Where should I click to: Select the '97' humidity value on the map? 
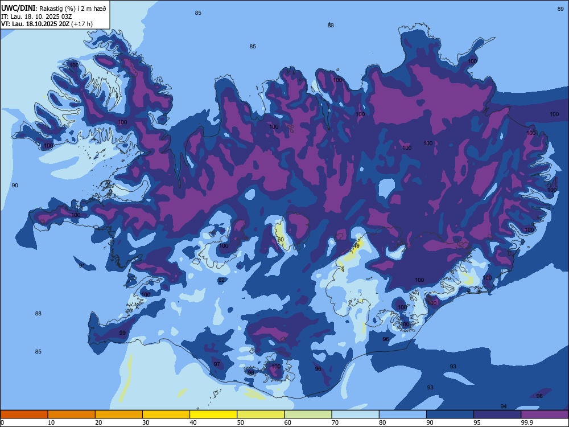[x=217, y=364]
